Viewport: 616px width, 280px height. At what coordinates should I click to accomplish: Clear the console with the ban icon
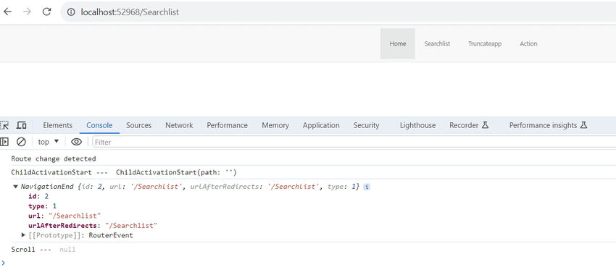pyautogui.click(x=21, y=142)
